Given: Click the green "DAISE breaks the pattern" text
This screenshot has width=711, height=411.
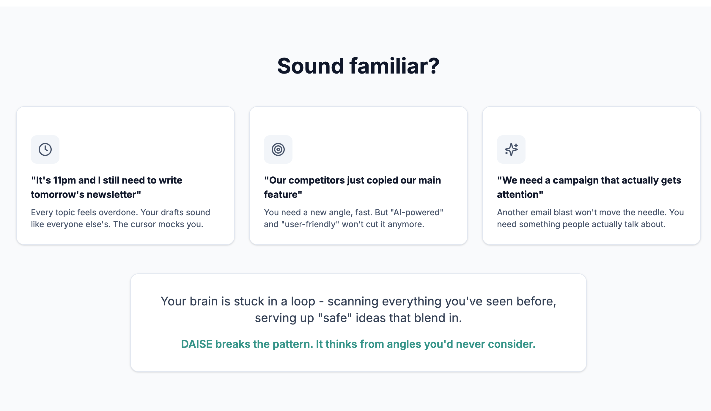Looking at the screenshot, I should [358, 344].
